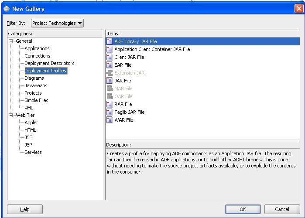Click the OK button
The width and height of the screenshot is (305, 218).
243,209
